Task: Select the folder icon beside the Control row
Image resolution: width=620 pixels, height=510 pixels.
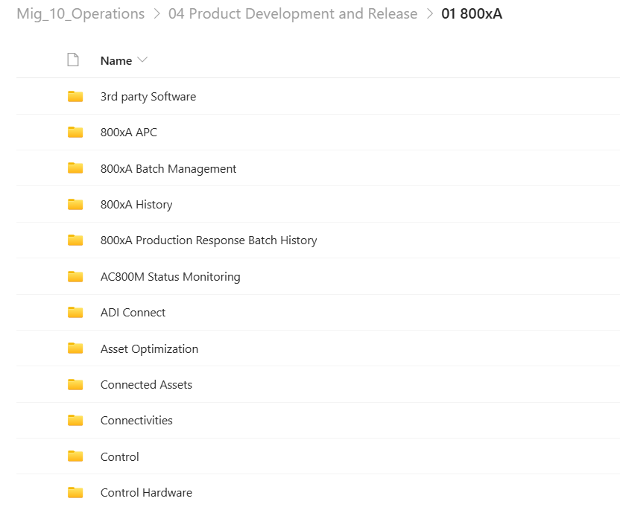Action: tap(75, 456)
